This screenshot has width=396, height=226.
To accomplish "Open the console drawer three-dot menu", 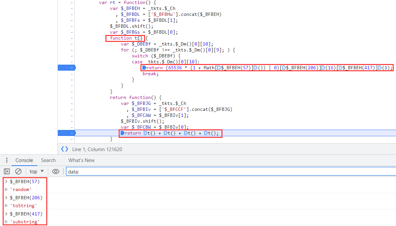I will click(x=7, y=160).
